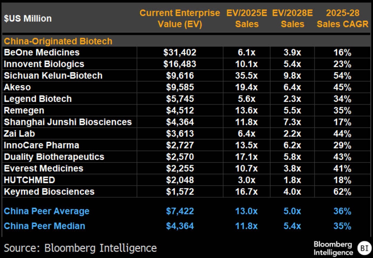Select the Keymed Biosciences company name
Viewport: 373px width, 258px height.
click(49, 192)
